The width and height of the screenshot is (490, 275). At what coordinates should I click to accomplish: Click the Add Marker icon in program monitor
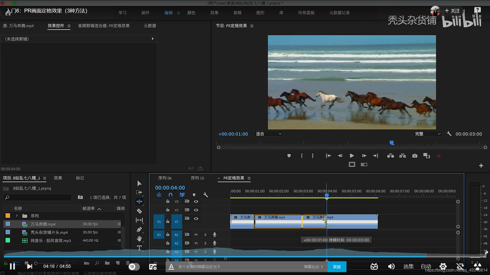[289, 156]
